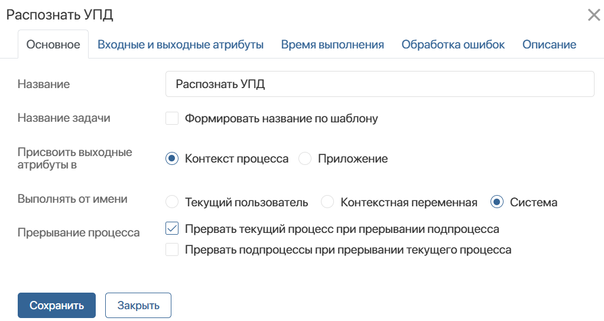This screenshot has width=604, height=321.
Task: Click the Сохранить button
Action: point(57,305)
